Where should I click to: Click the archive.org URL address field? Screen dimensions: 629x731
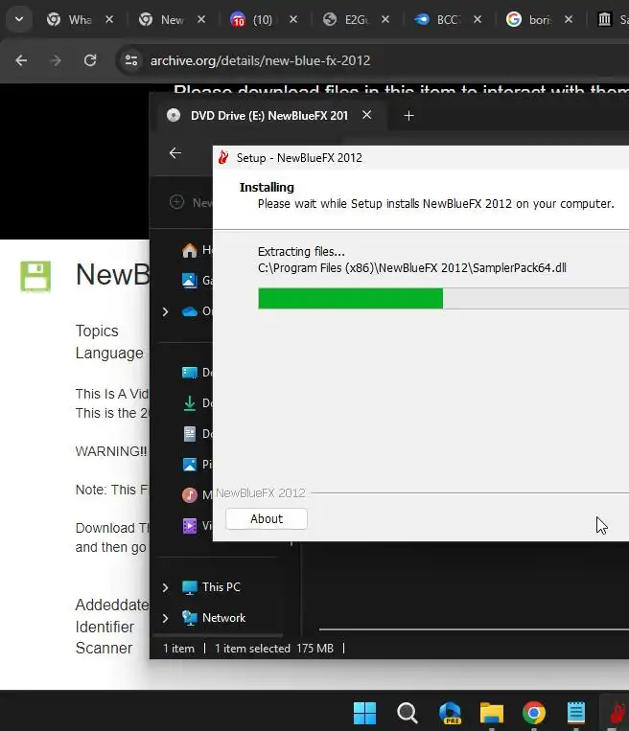tap(260, 60)
